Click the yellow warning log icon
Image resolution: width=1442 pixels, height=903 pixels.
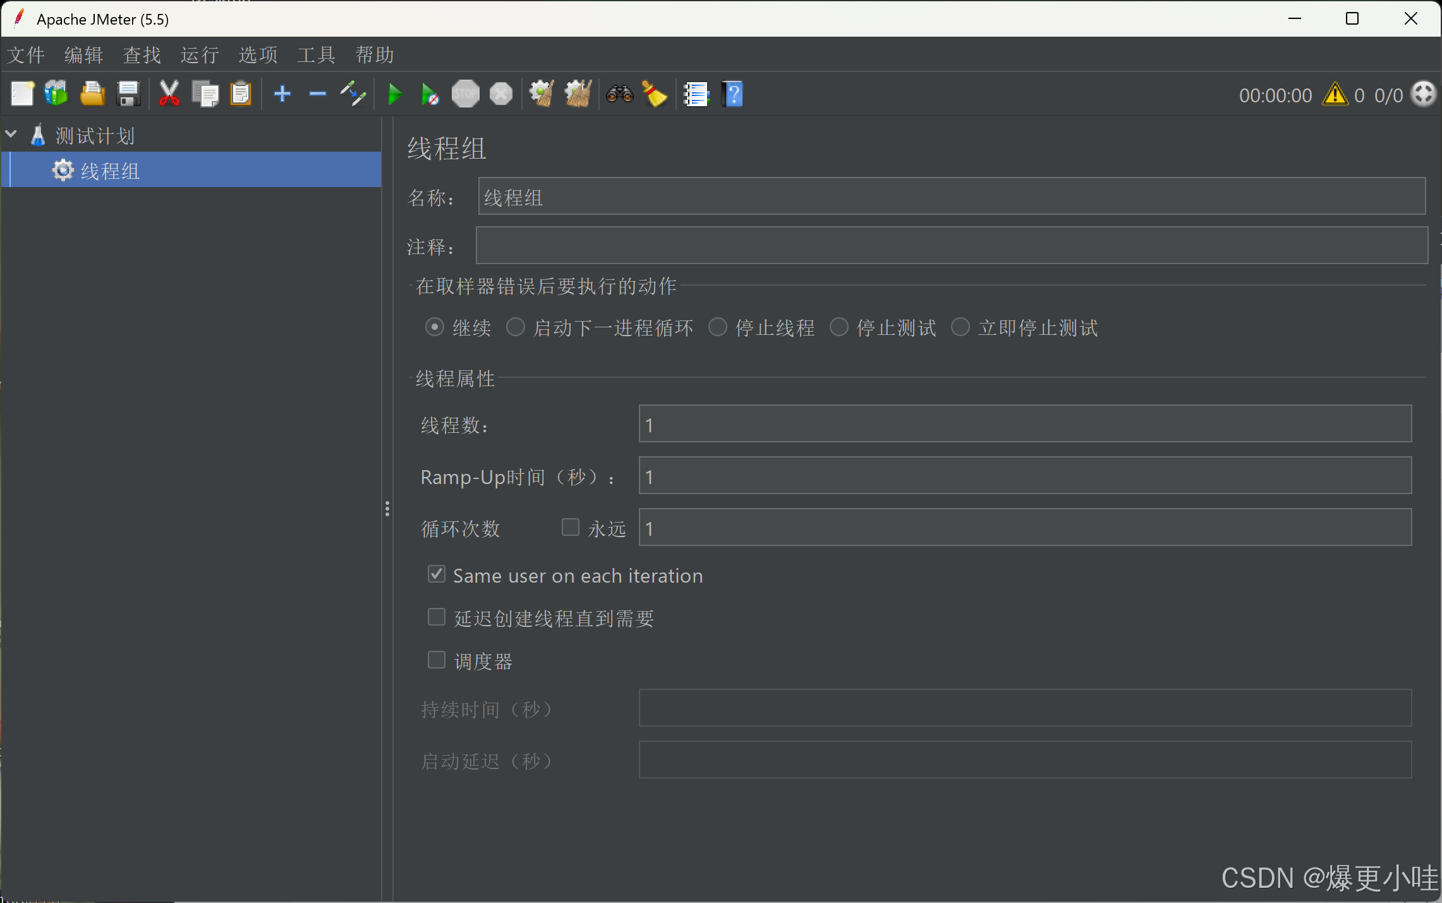(x=1335, y=95)
